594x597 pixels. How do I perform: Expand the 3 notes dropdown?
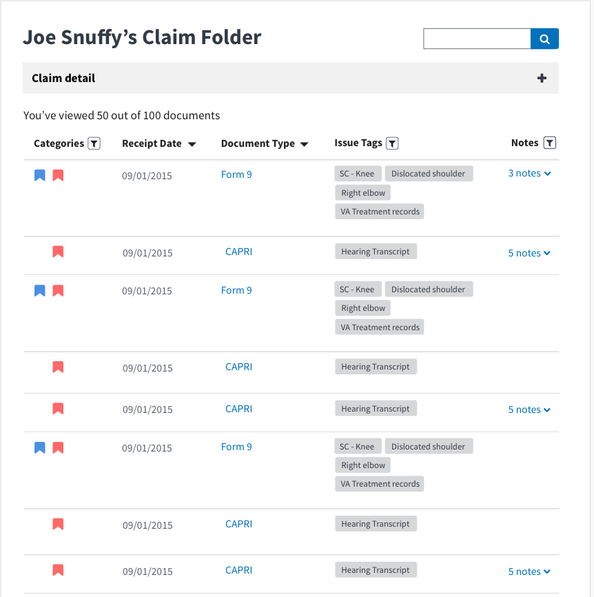529,173
